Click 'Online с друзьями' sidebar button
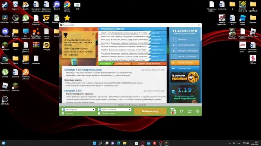261x146 pixels. pos(185,56)
